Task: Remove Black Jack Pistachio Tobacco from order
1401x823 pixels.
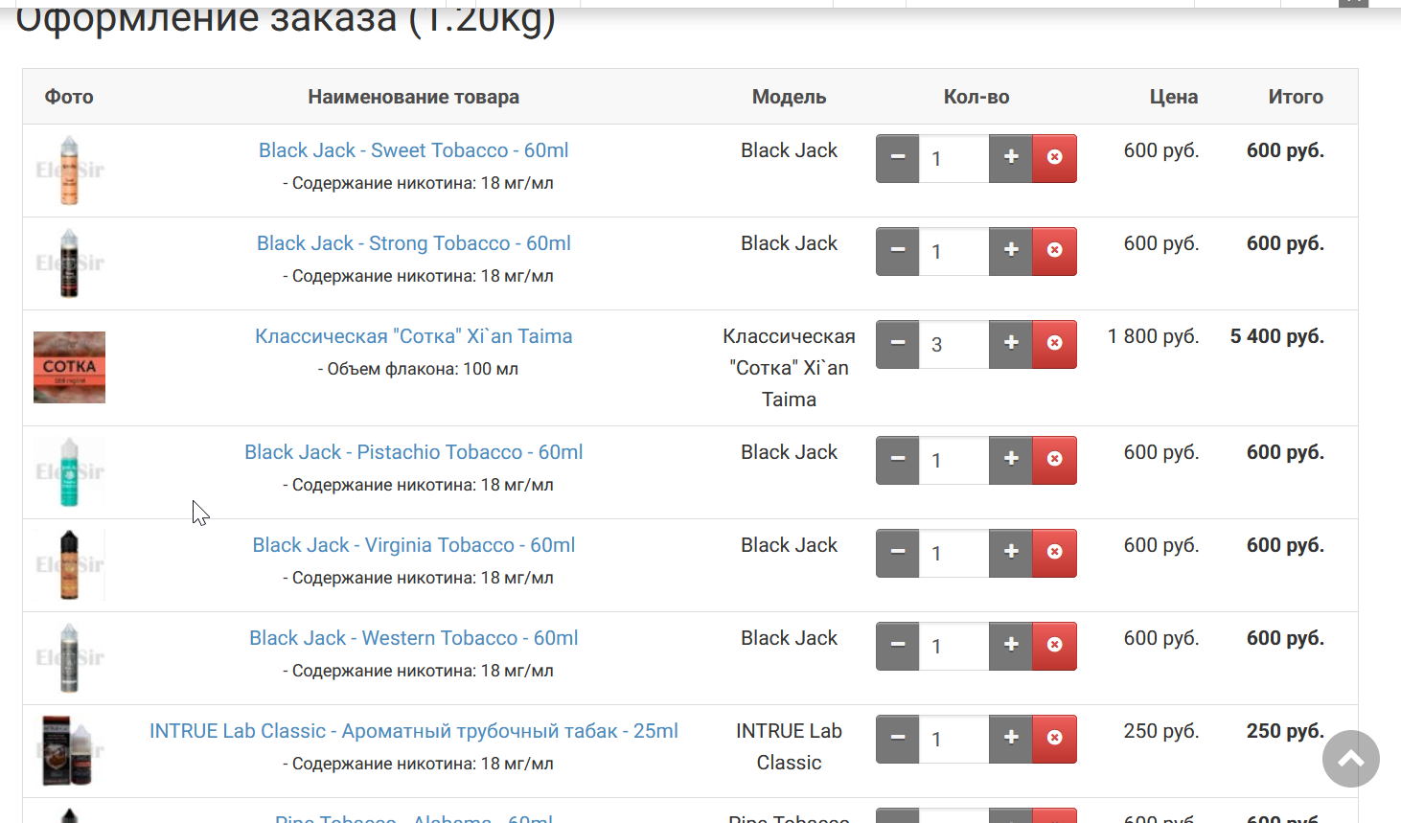Action: 1055,460
